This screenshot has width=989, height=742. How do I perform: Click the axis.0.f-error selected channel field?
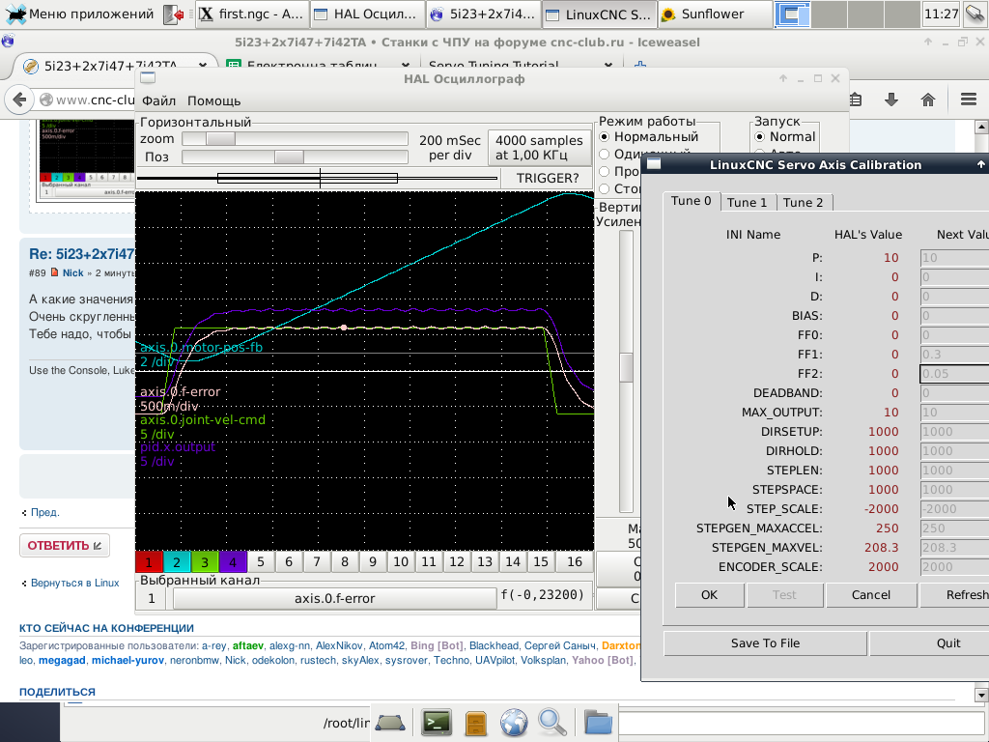(334, 598)
